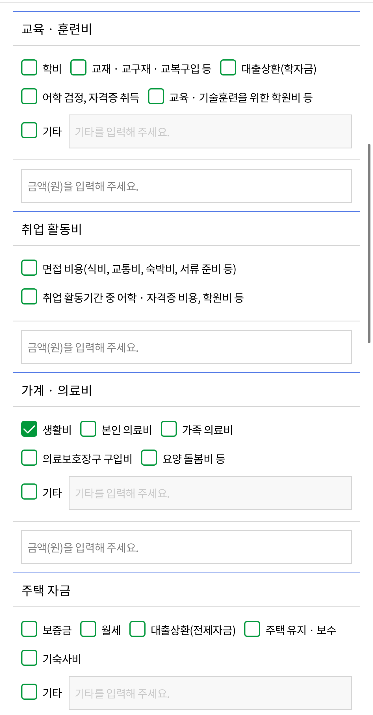Image resolution: width=373 pixels, height=715 pixels.
Task: Select 교재·교구재·교복구입 등 option
Action: pyautogui.click(x=79, y=68)
